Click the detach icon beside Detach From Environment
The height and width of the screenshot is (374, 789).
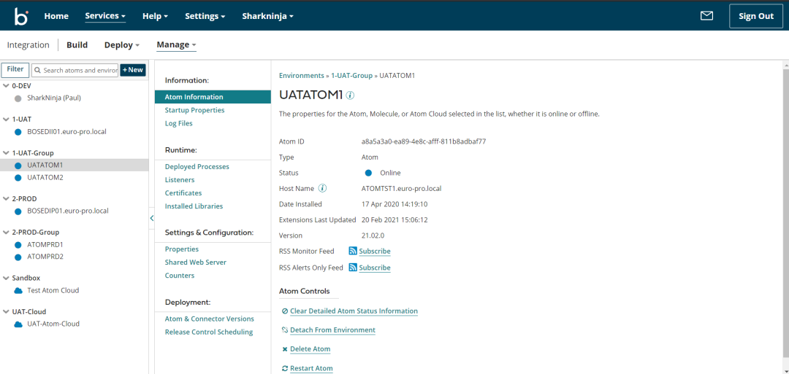[x=286, y=330]
